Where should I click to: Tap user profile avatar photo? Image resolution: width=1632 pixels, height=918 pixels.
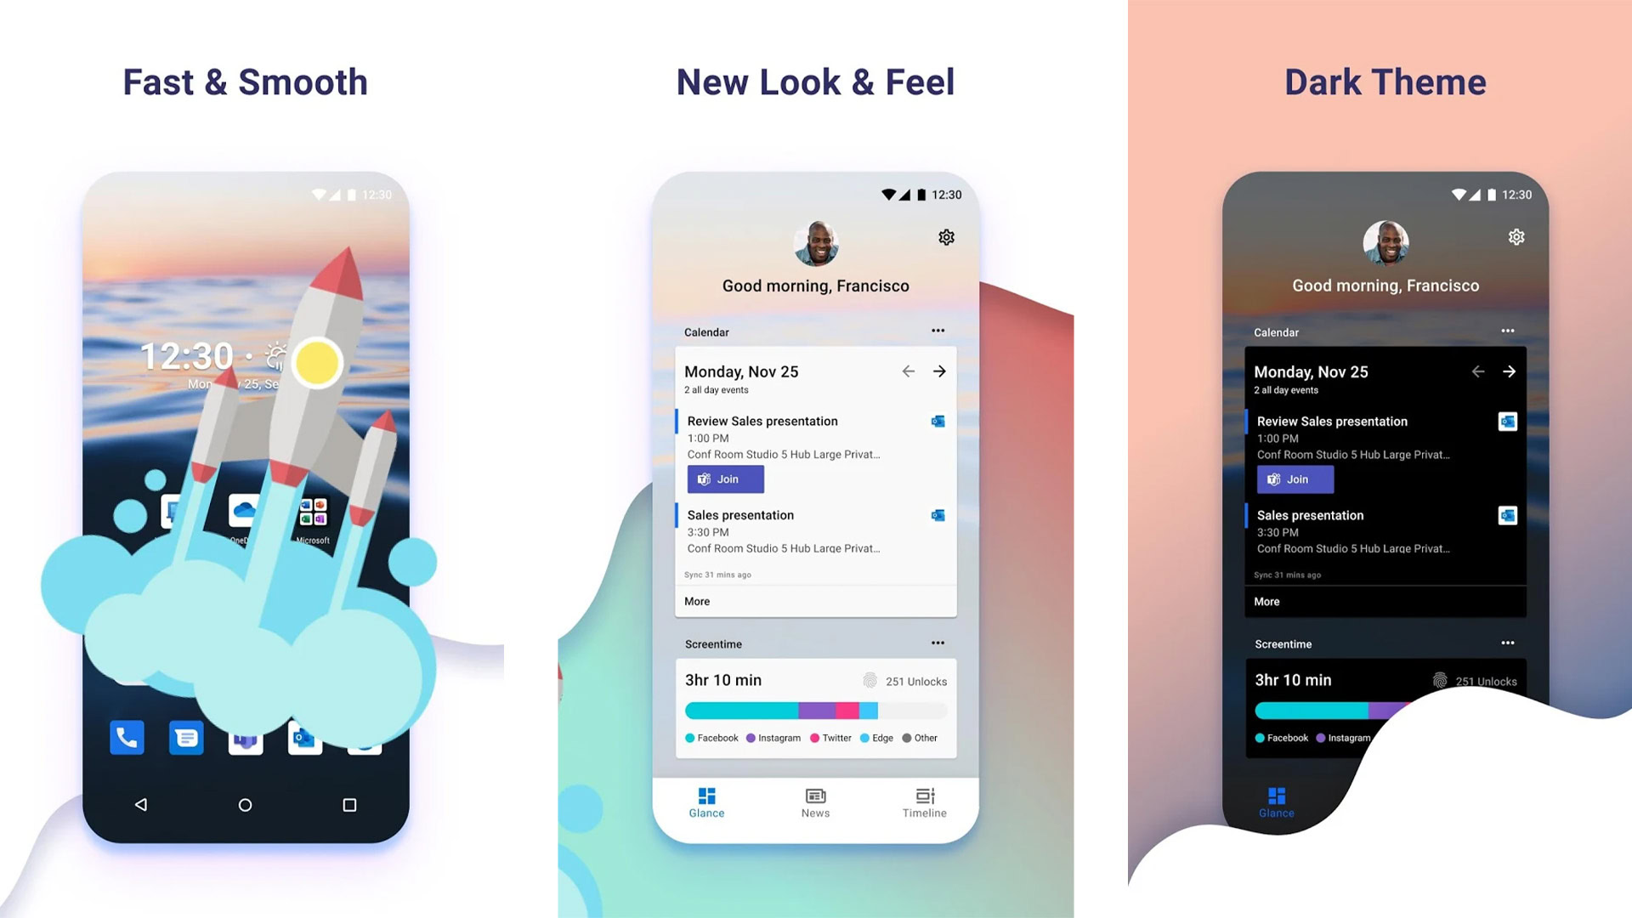coord(813,239)
